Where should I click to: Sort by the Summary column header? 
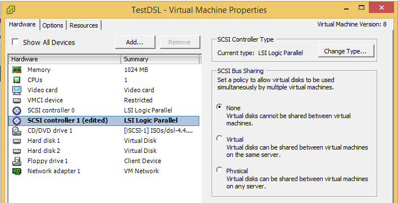click(160, 59)
